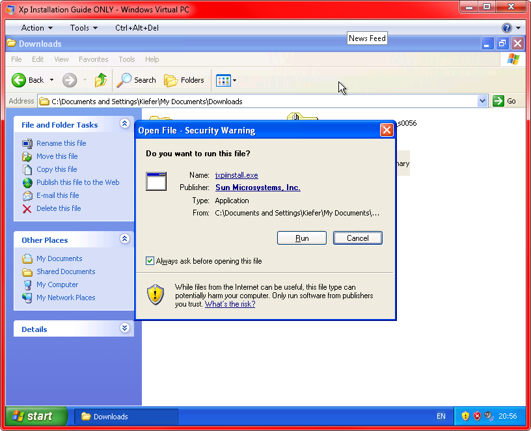Expand the Details panel

coord(125,328)
